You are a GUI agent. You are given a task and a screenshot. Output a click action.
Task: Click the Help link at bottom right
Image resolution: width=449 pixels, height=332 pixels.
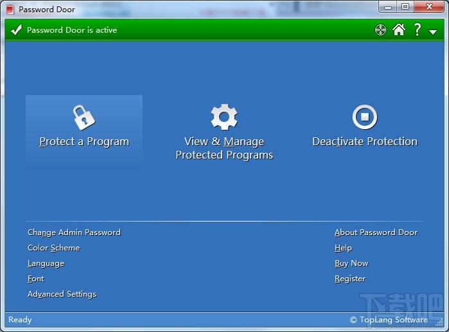pos(343,248)
